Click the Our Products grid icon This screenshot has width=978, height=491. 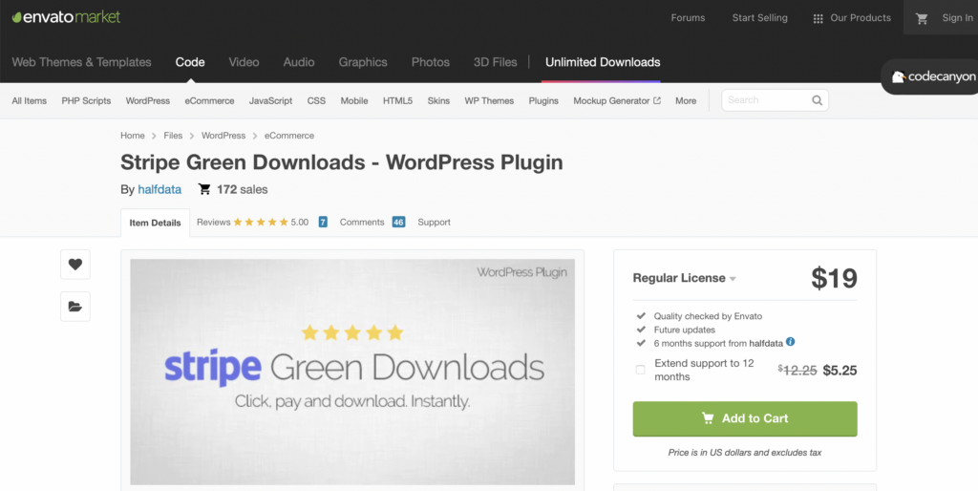[818, 18]
